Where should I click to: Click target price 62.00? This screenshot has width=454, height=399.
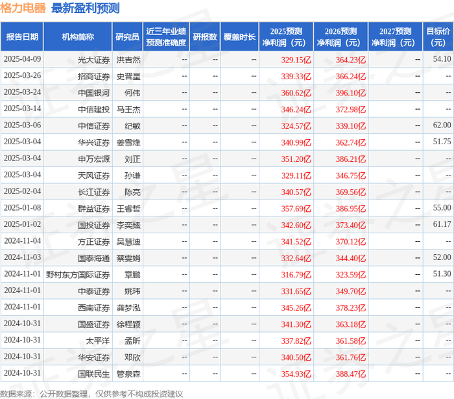(442, 125)
